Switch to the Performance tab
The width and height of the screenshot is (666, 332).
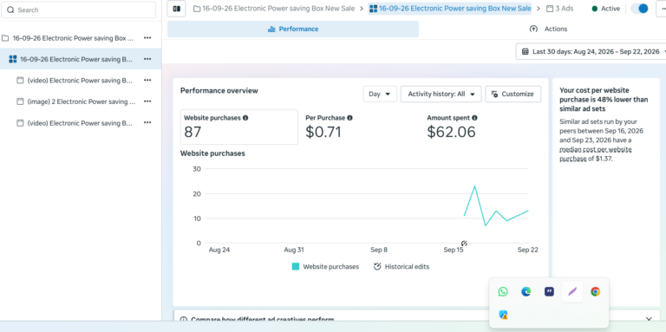coord(293,29)
